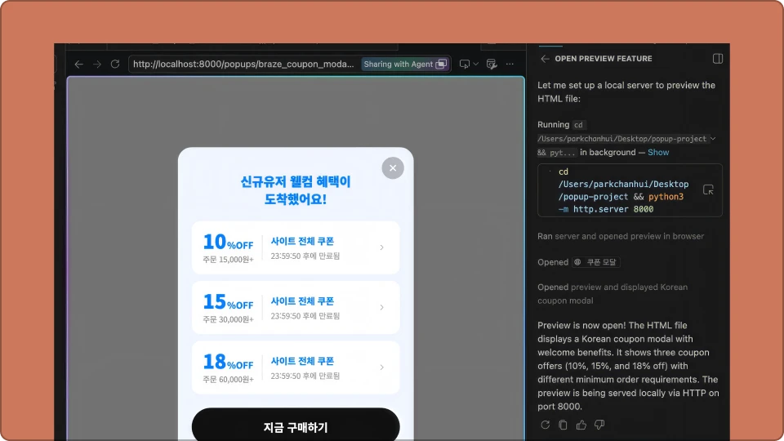The width and height of the screenshot is (784, 441).
Task: Go back in the preview browser
Action: click(78, 64)
